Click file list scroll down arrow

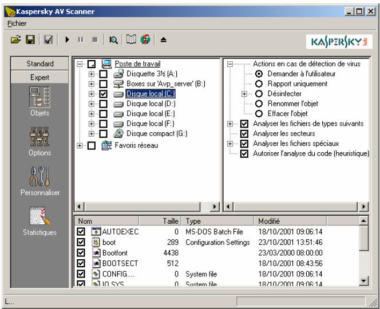(x=363, y=281)
